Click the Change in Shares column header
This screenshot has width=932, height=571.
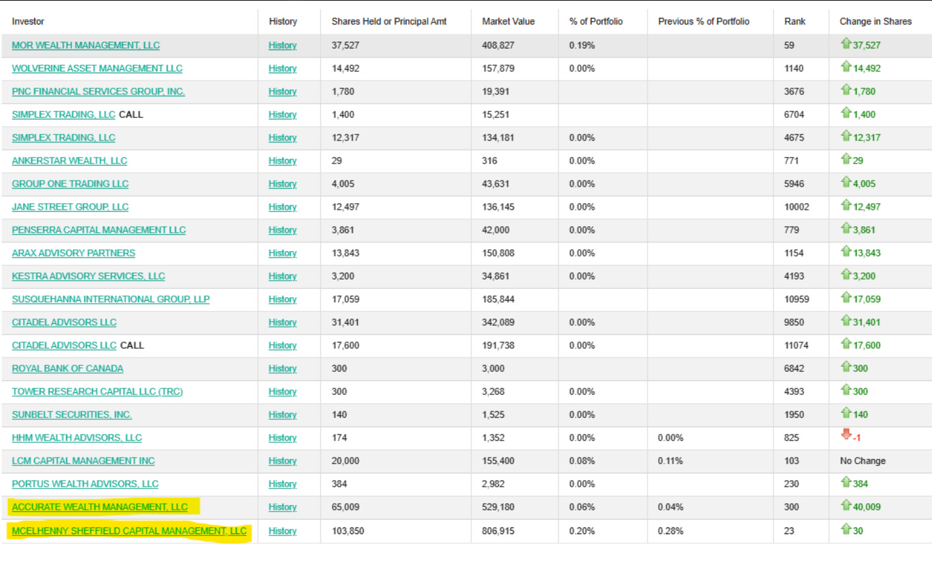[x=875, y=21]
